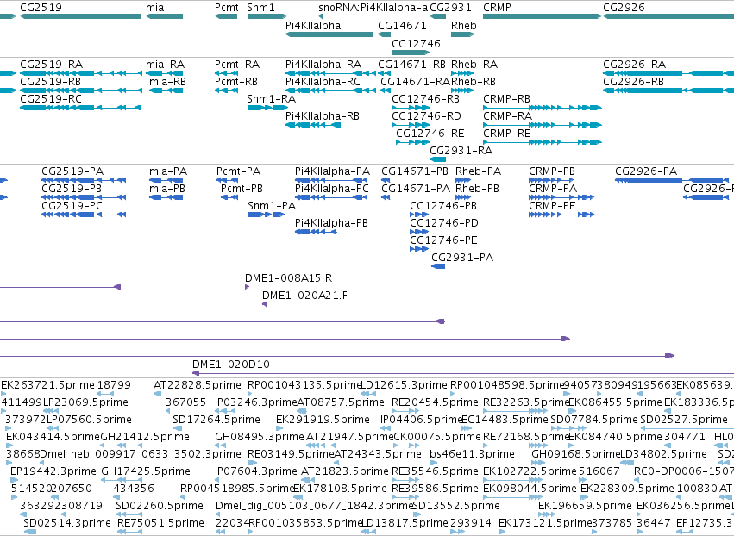Click the CG2519 gene label
This screenshot has width=734, height=536.
click(x=41, y=8)
